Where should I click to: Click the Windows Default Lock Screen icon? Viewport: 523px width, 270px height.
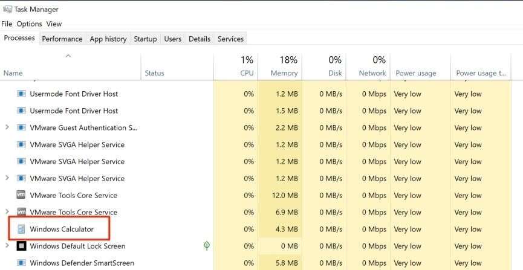point(22,246)
